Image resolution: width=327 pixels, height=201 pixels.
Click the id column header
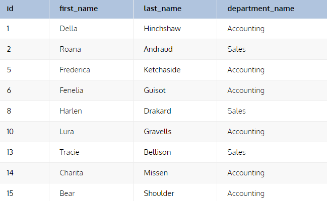(x=10, y=9)
